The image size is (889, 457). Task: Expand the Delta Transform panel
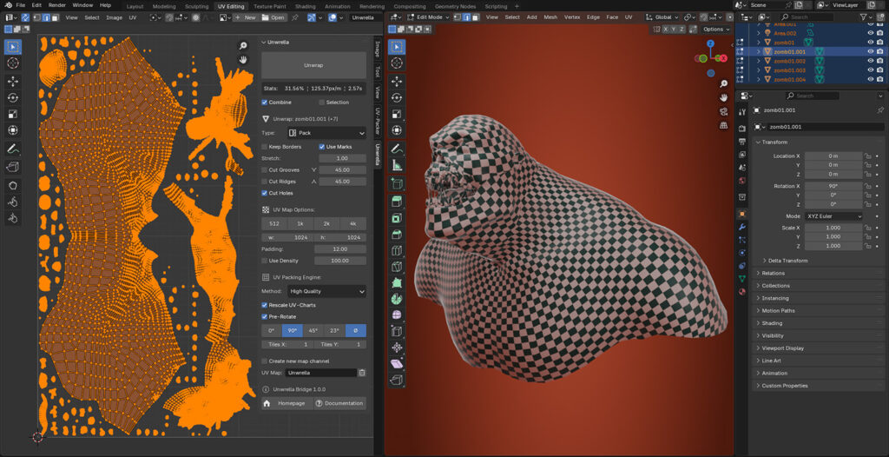[x=787, y=261]
